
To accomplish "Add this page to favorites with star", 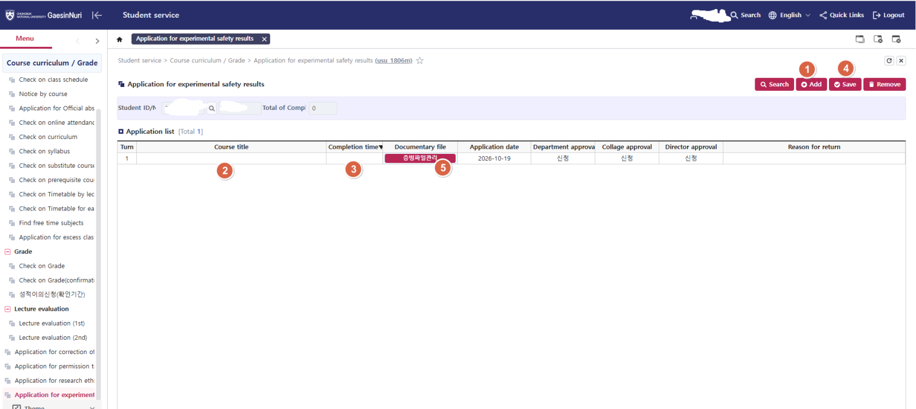I will click(420, 61).
